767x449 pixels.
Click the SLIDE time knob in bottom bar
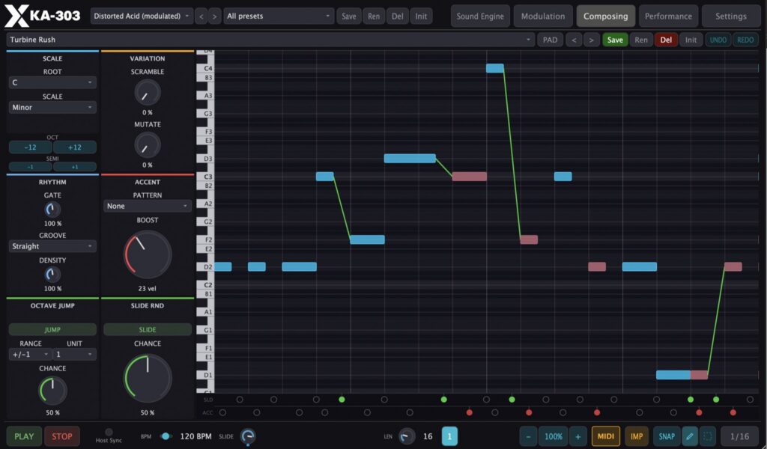[x=248, y=436]
